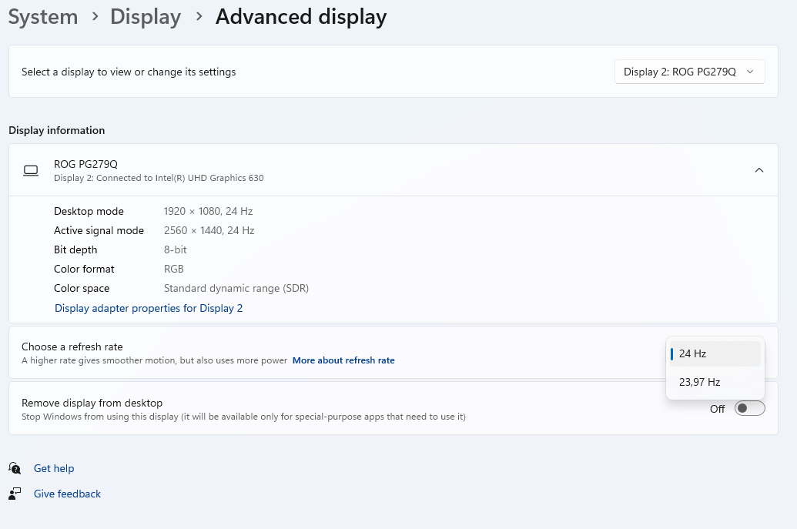Click the dropdown arrow in display selector
This screenshot has height=529, width=797.
(x=750, y=72)
